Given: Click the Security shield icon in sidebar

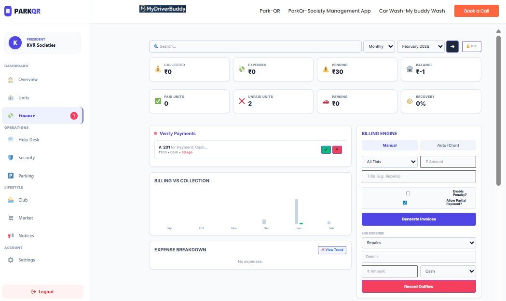Looking at the screenshot, I should click(11, 158).
